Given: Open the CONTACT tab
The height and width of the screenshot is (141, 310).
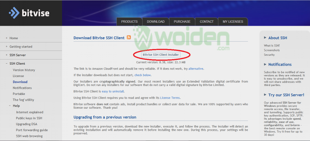Looking at the screenshot, I should pos(207,22).
